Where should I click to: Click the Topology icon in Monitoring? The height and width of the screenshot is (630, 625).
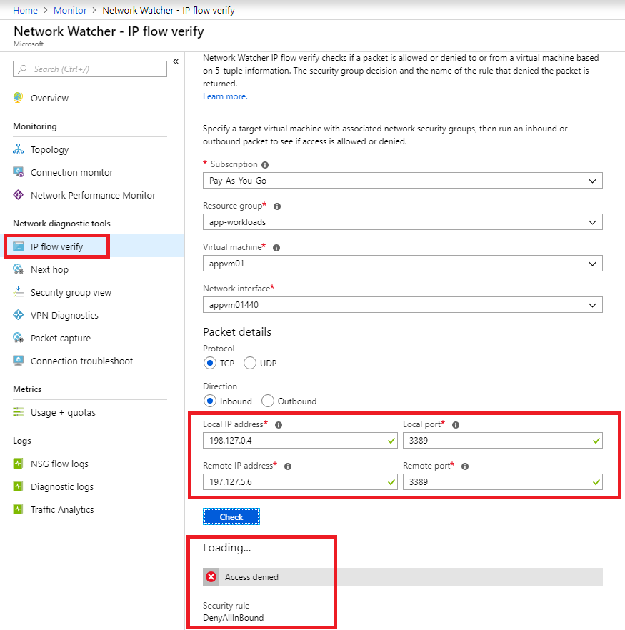pos(18,149)
